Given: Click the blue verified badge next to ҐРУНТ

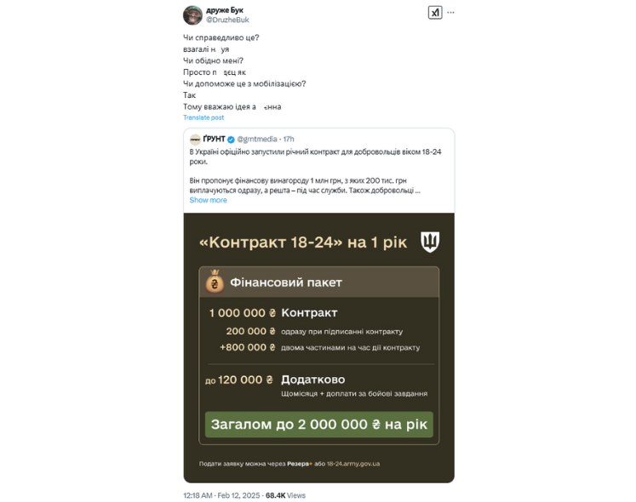Looking at the screenshot, I should 230,139.
